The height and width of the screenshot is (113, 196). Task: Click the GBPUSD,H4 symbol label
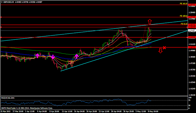click(x=9, y=2)
